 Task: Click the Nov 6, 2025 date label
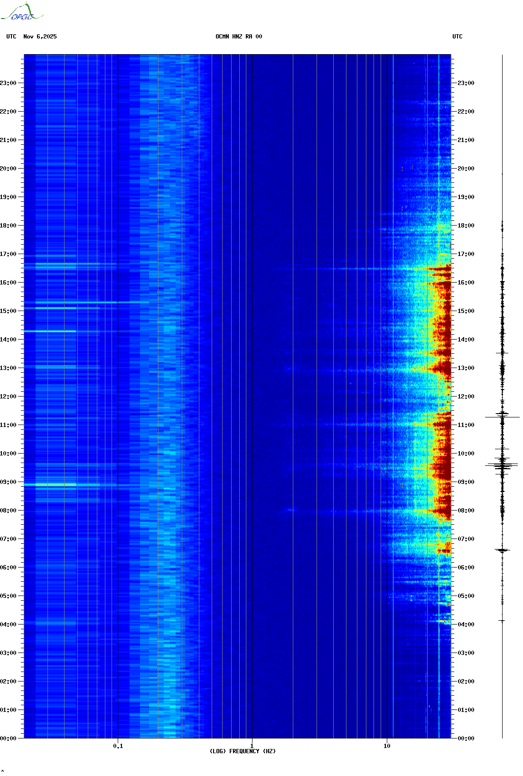(x=40, y=37)
